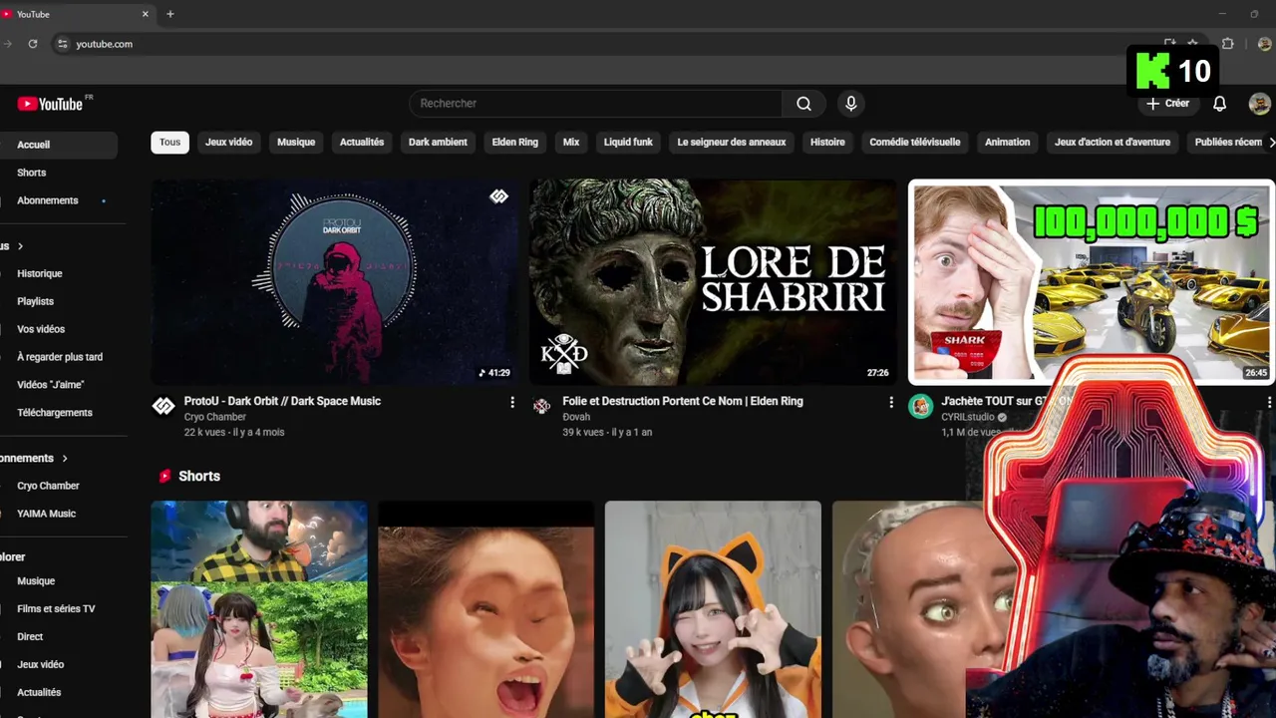Select the Elden Ring filter chip
The width and height of the screenshot is (1276, 718).
[x=515, y=143]
